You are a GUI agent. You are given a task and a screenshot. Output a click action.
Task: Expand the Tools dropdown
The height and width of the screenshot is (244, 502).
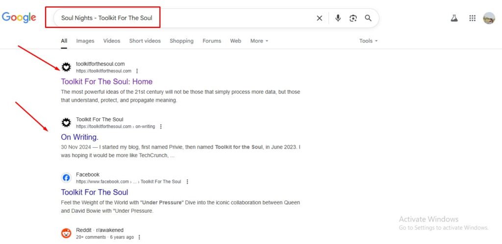click(369, 41)
